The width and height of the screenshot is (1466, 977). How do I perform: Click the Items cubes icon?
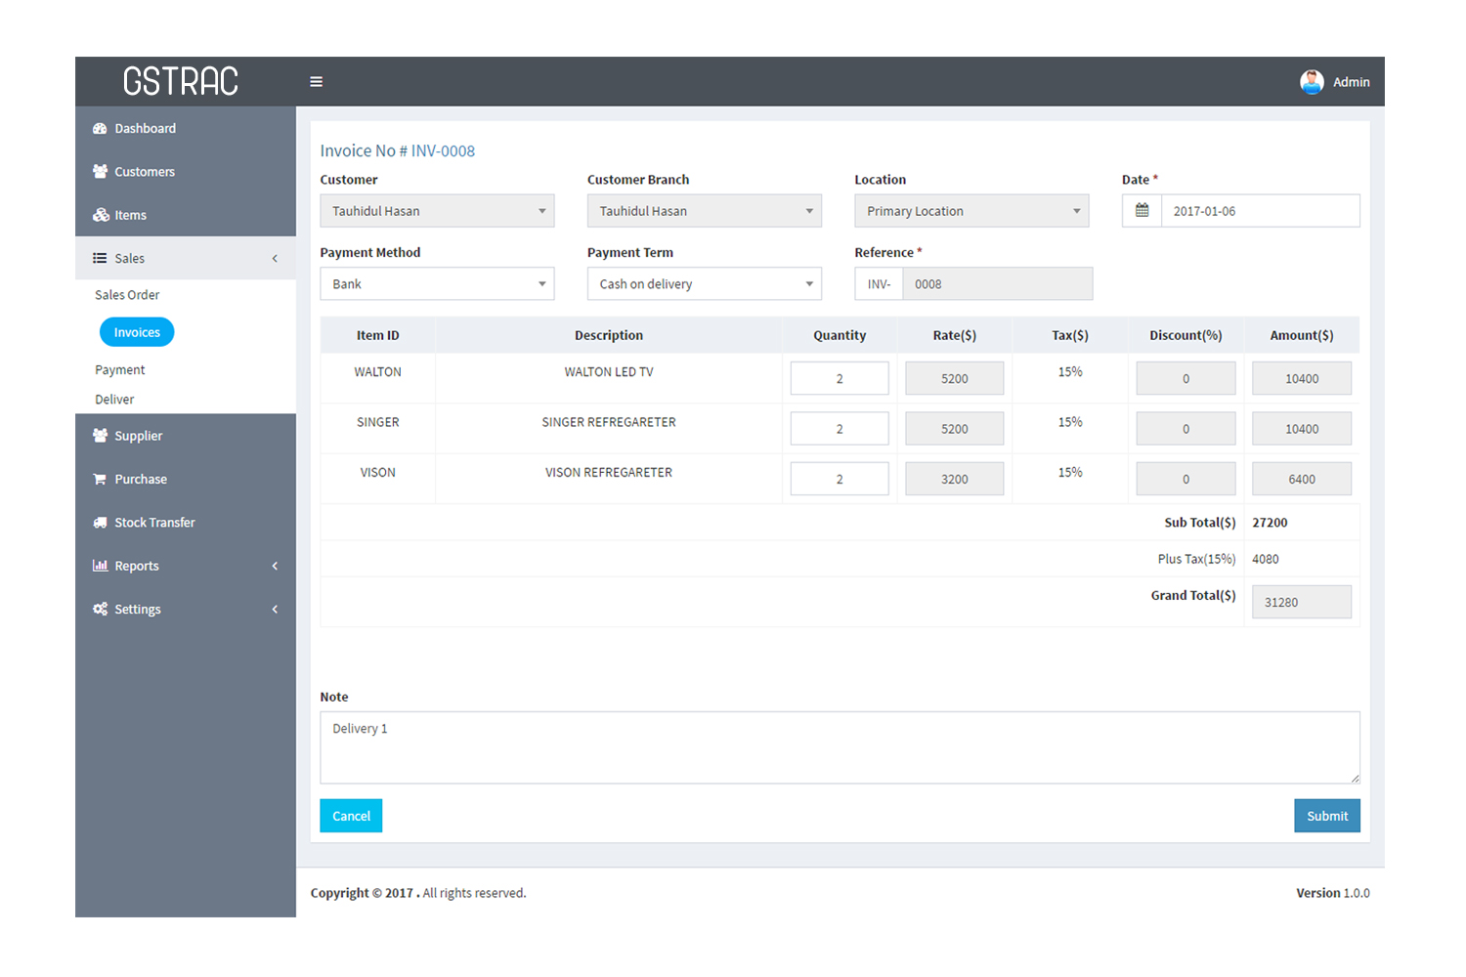[x=100, y=215]
